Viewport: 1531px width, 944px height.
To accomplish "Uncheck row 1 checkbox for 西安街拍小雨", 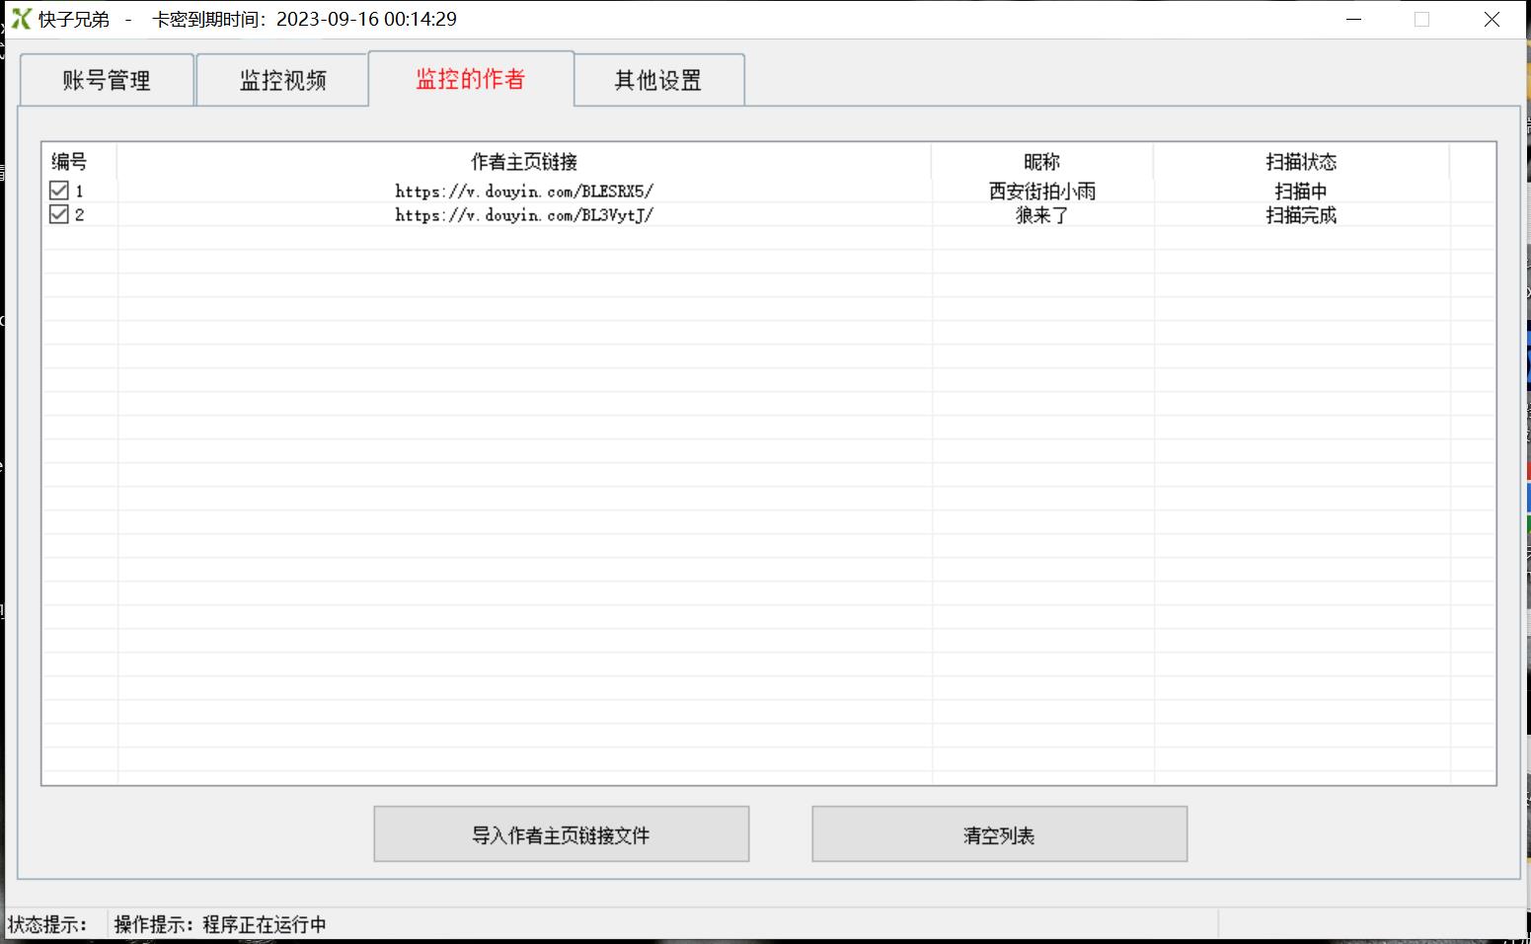I will pos(57,190).
